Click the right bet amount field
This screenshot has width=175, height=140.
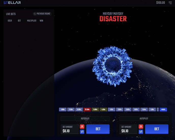click(x=128, y=129)
